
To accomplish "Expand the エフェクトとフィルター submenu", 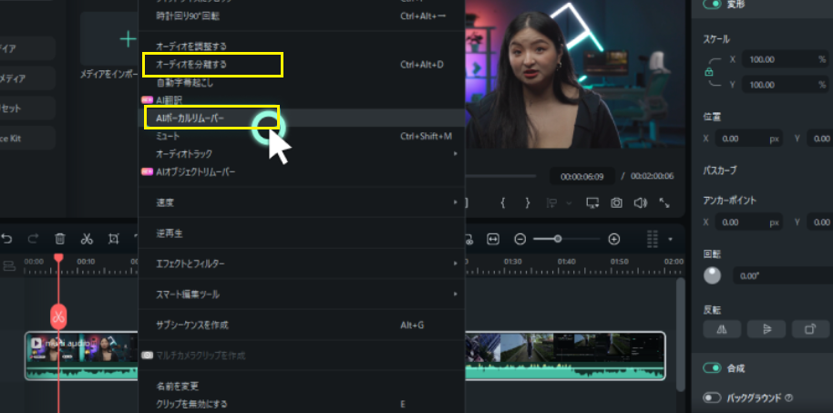I will (x=301, y=263).
